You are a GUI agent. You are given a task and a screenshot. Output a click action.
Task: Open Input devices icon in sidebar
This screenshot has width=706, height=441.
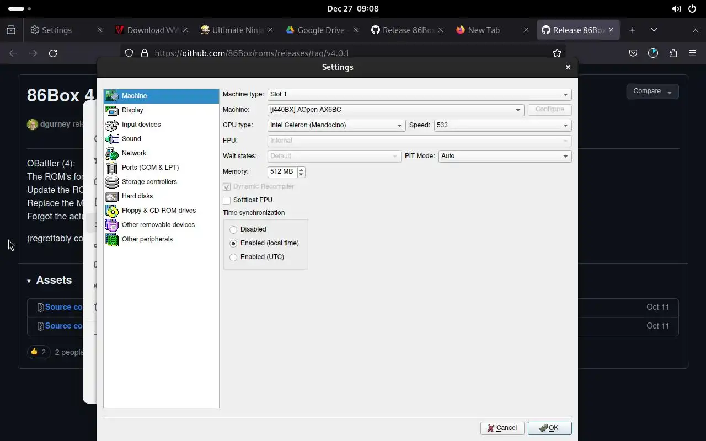(x=112, y=125)
